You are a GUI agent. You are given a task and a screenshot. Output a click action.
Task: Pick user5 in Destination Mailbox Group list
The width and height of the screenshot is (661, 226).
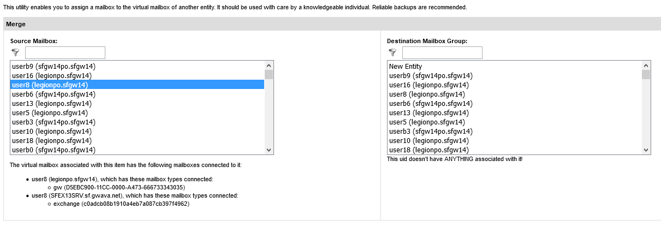[427, 122]
